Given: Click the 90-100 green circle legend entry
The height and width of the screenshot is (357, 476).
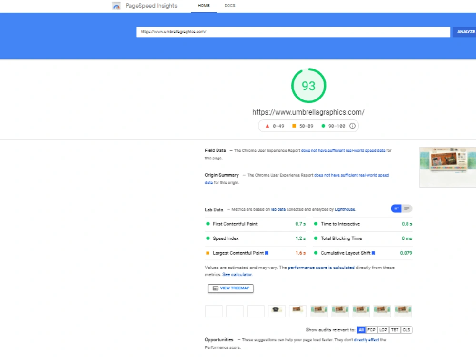Looking at the screenshot, I should pyautogui.click(x=333, y=126).
